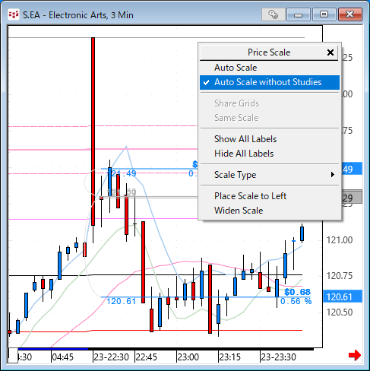Image resolution: width=370 pixels, height=371 pixels.
Task: Select Place Scale to Left
Action: point(270,196)
